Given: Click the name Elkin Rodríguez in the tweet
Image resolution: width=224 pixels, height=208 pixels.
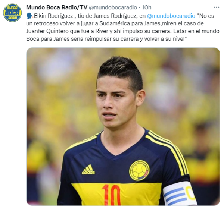Looking at the screenshot, I should tap(53, 16).
